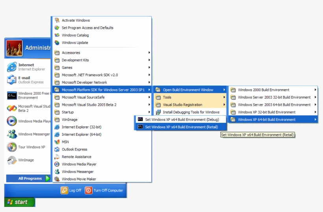Viewport: 323px width, 212px height.
Task: Expand the Microsoft Developer Network arrow
Action: pos(149,83)
